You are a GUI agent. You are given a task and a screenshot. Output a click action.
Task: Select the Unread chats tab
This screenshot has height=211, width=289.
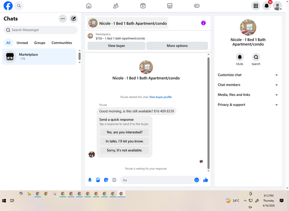point(22,43)
